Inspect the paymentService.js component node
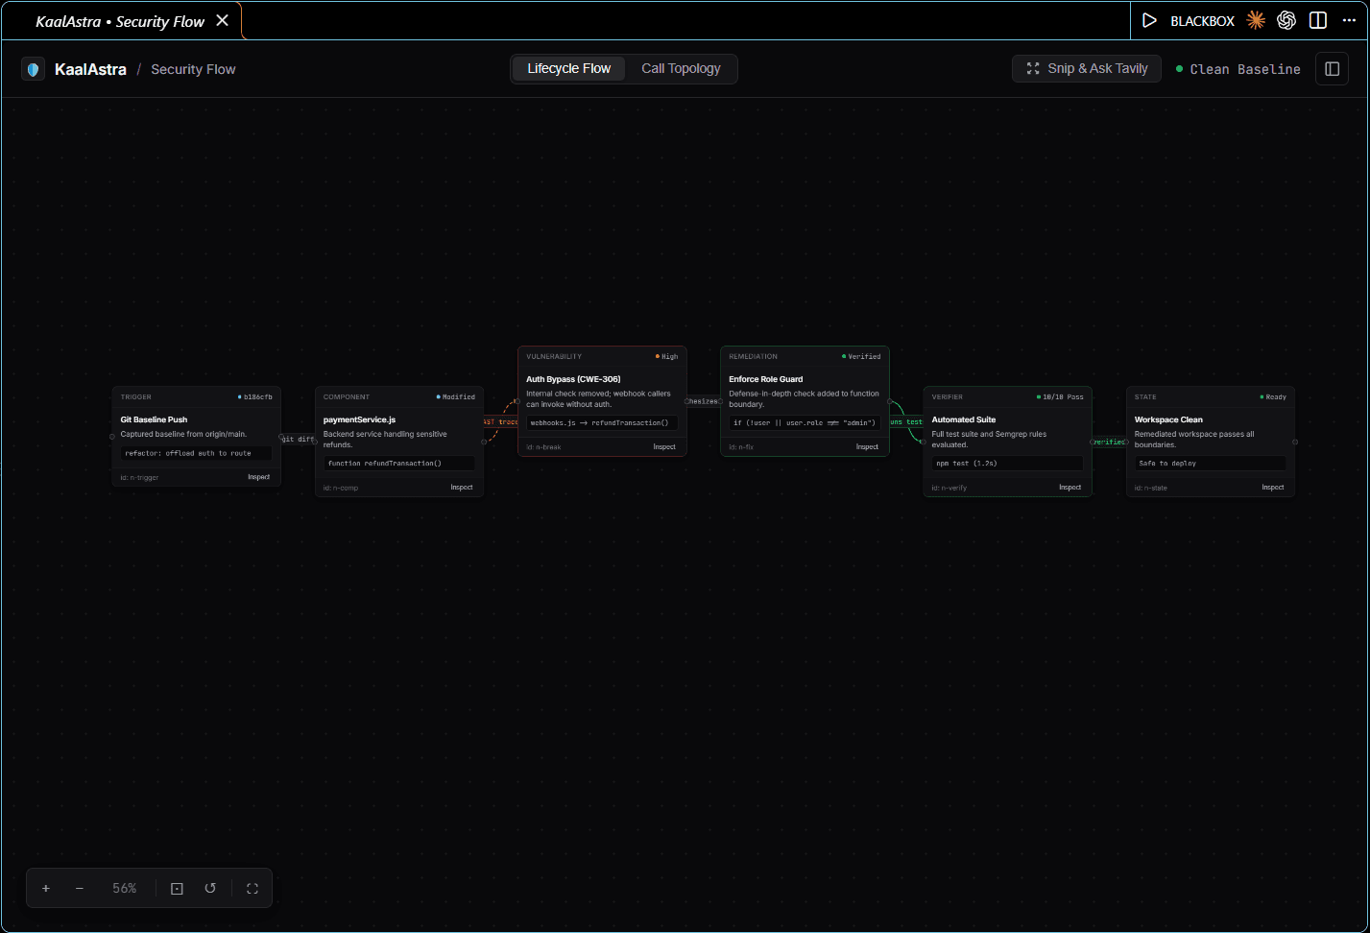This screenshot has height=933, width=1370. coord(462,488)
